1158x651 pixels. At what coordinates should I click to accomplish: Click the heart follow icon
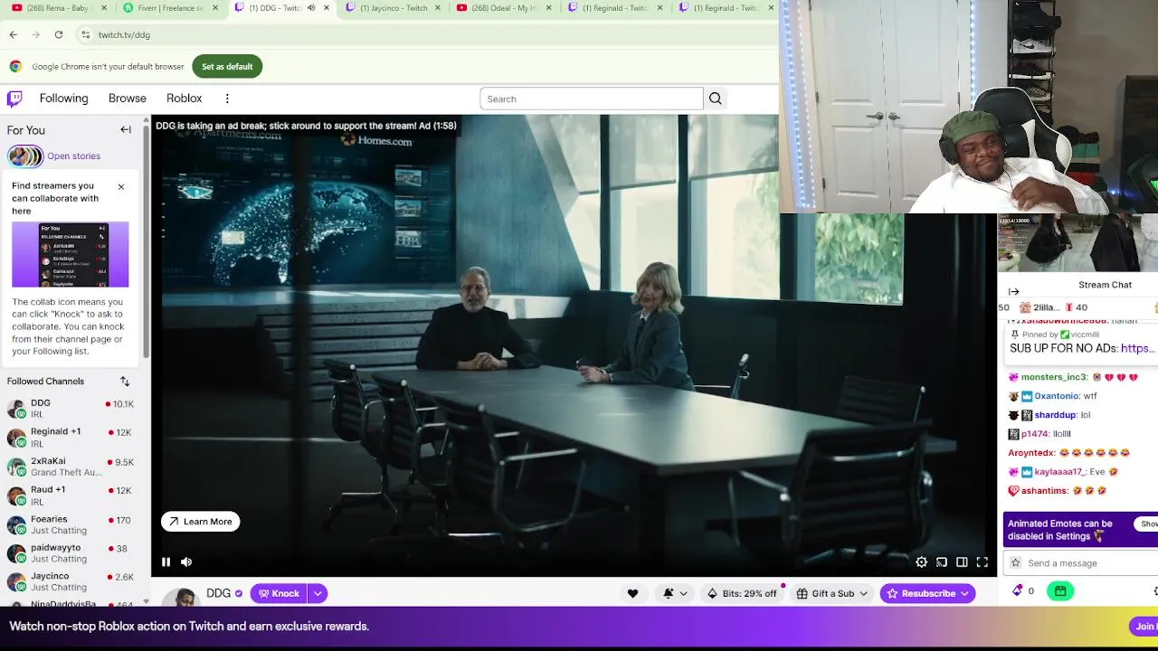tap(632, 594)
